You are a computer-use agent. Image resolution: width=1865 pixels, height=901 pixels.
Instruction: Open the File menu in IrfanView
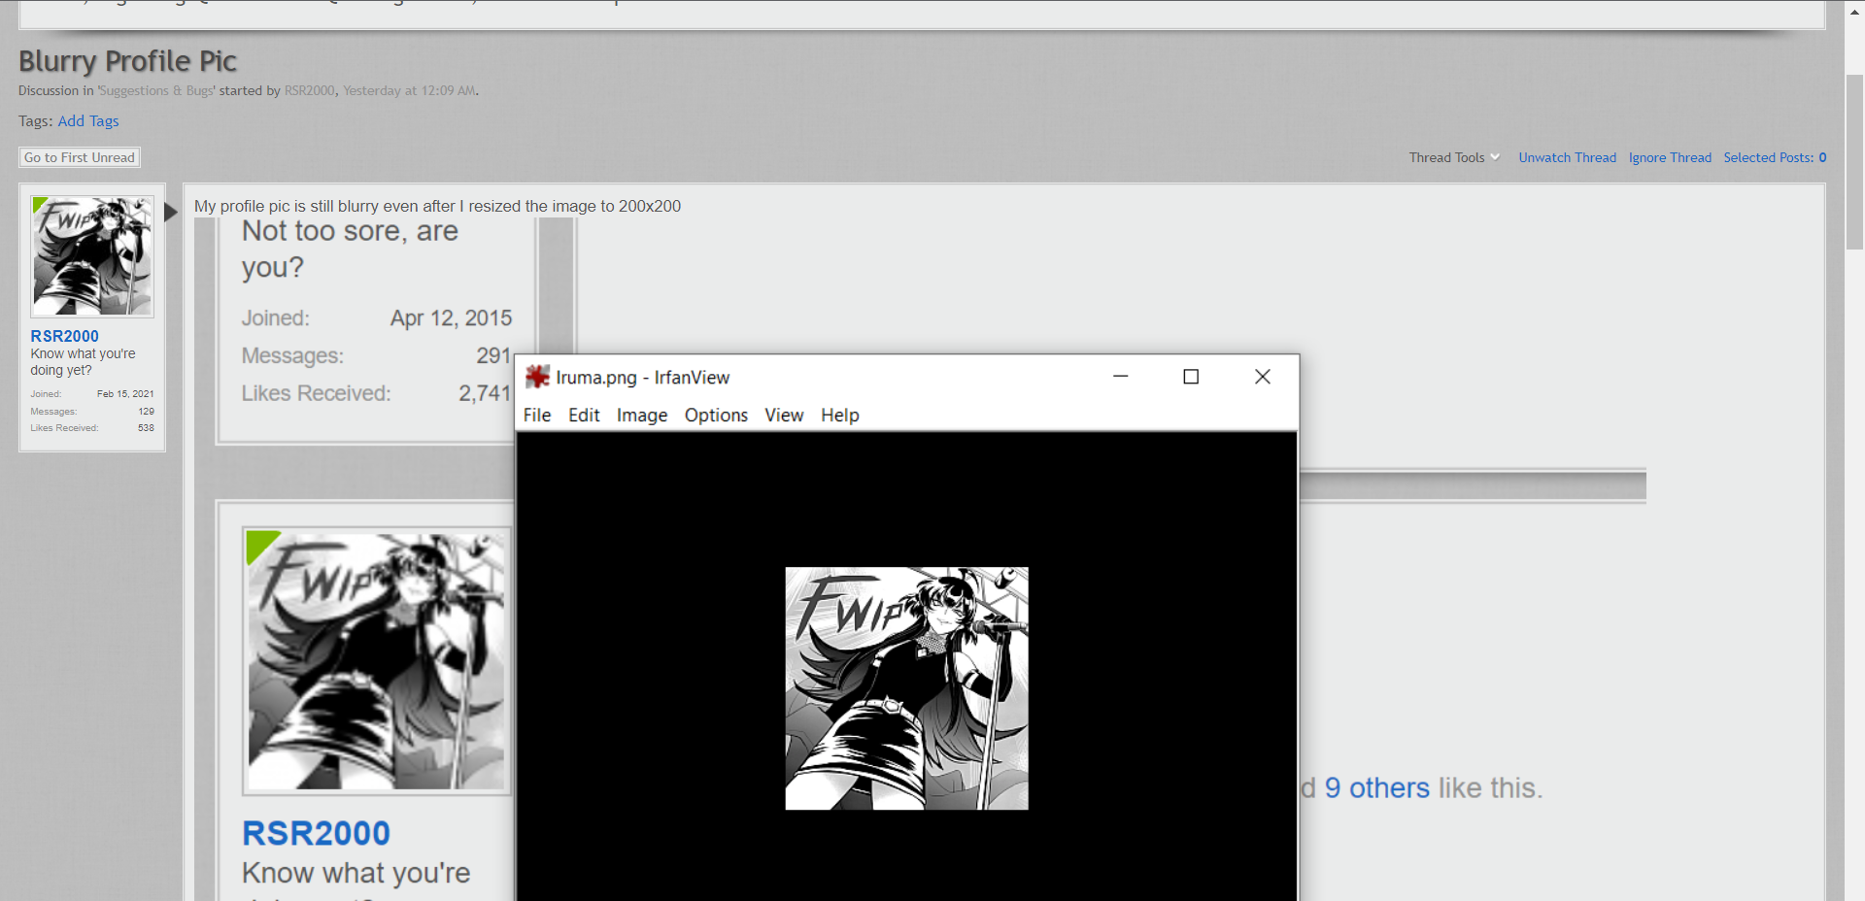(x=537, y=415)
